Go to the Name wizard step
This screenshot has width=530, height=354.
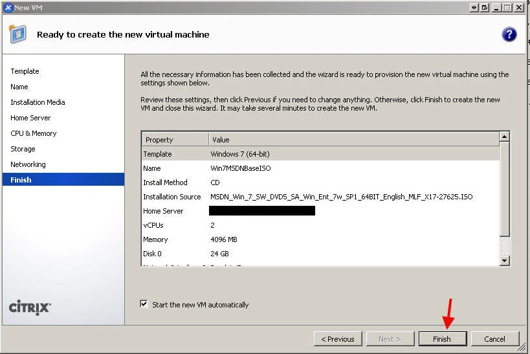point(19,87)
